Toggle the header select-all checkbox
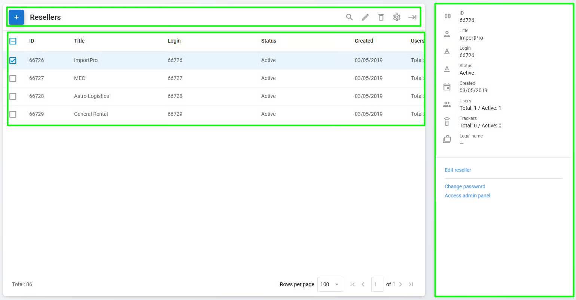576x300 pixels. [x=13, y=41]
